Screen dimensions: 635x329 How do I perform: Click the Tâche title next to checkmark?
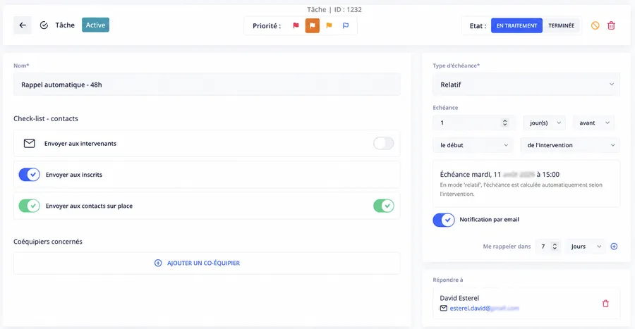click(x=65, y=25)
